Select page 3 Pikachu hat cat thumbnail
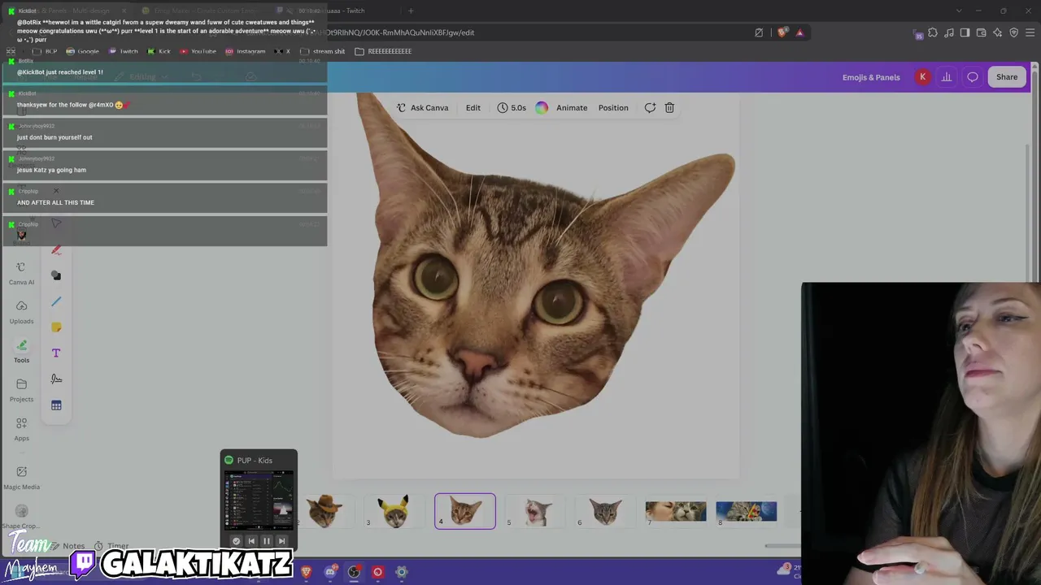The width and height of the screenshot is (1041, 585). 394,511
